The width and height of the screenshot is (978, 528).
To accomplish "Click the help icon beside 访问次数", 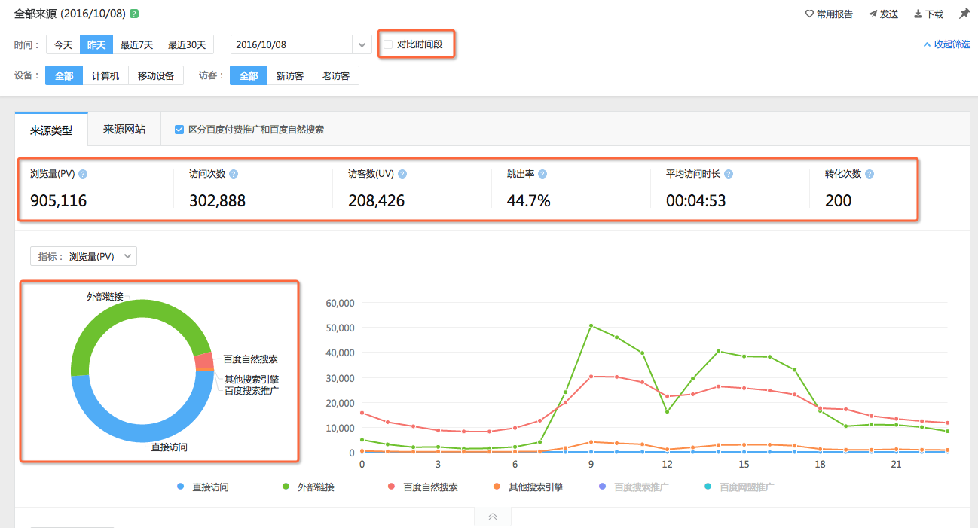I will [x=234, y=174].
